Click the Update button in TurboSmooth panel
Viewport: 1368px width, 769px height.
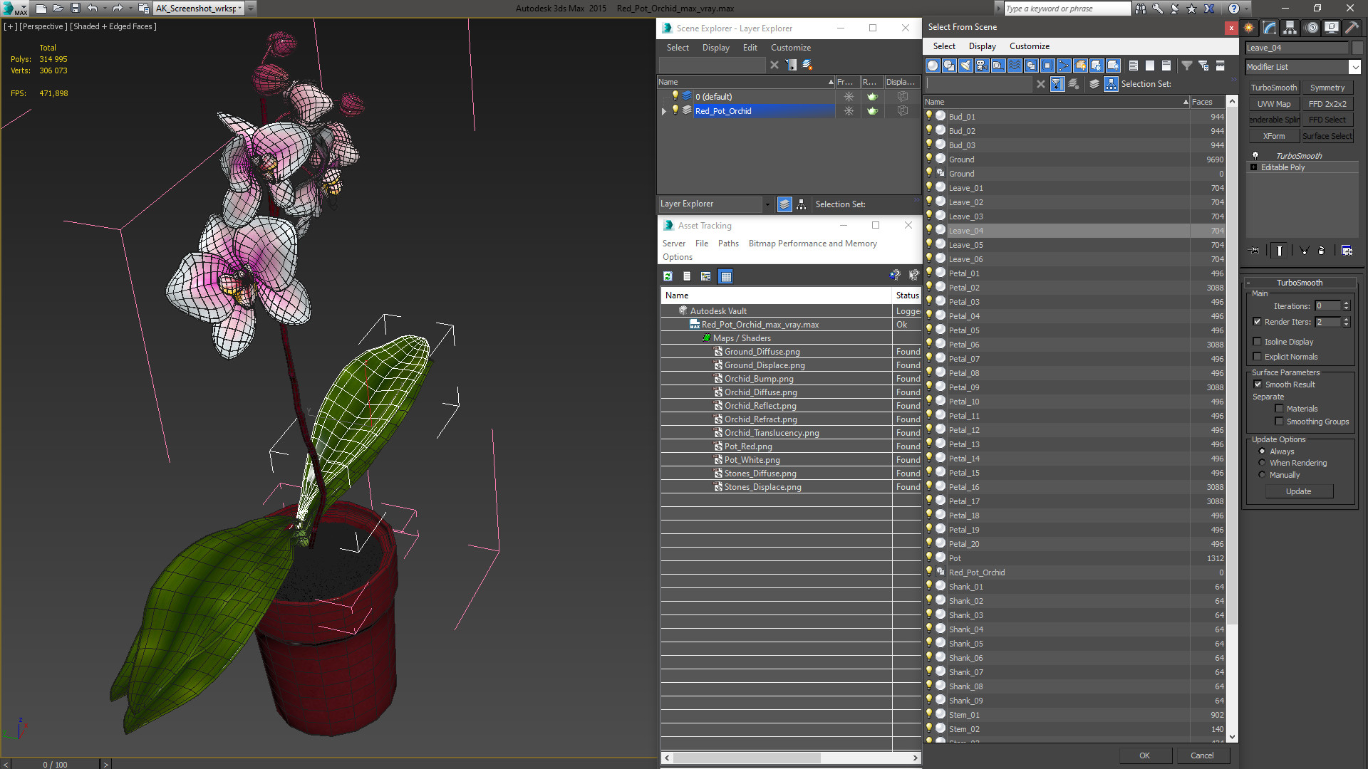point(1300,491)
